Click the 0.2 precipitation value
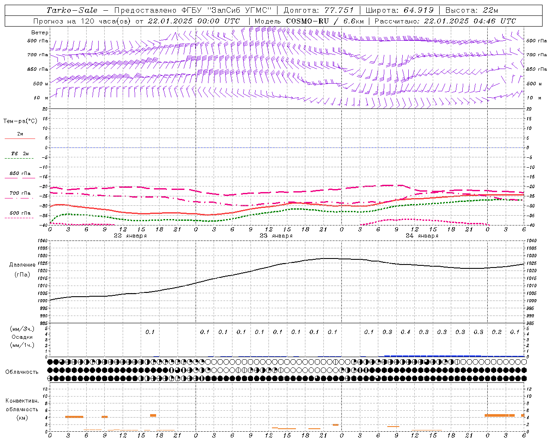Viewport: 549px width, 439px height. click(x=497, y=332)
